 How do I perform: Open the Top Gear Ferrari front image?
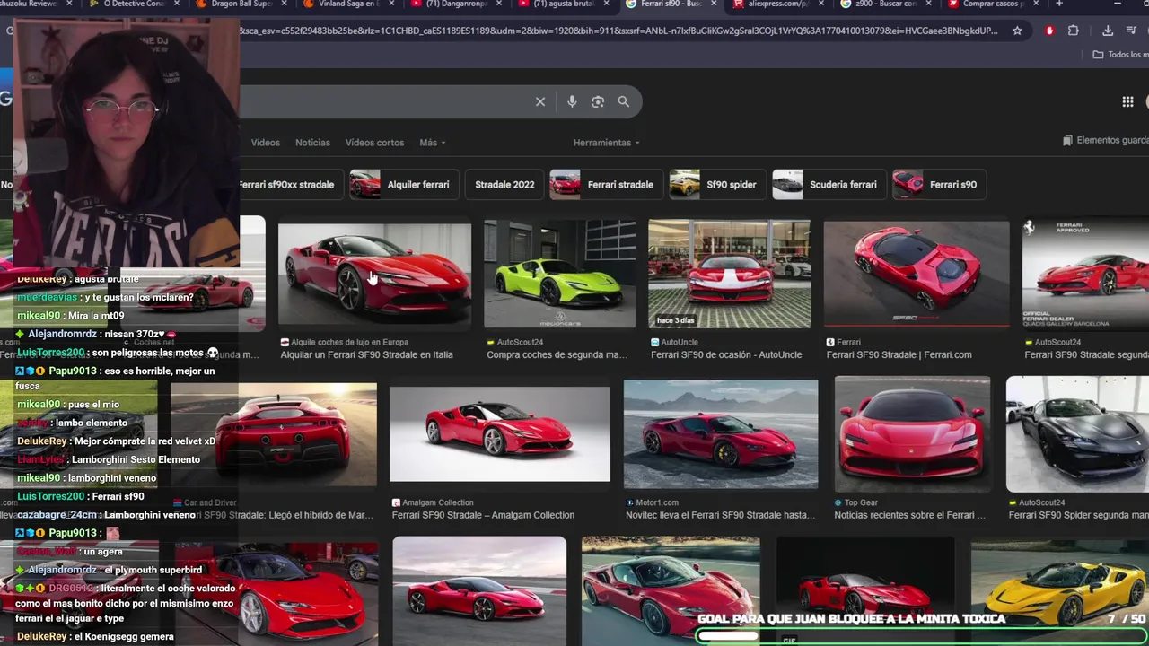click(x=912, y=434)
